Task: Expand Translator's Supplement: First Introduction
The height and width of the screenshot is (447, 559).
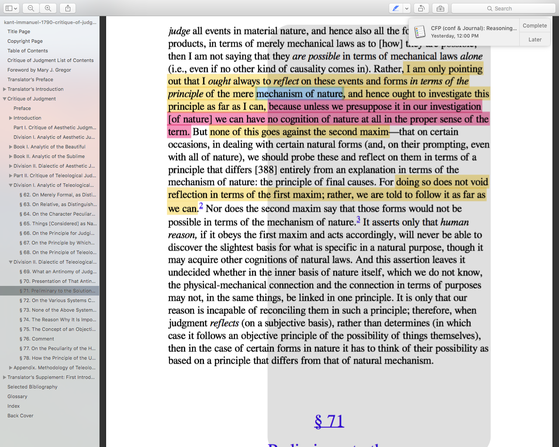Action: coord(5,377)
